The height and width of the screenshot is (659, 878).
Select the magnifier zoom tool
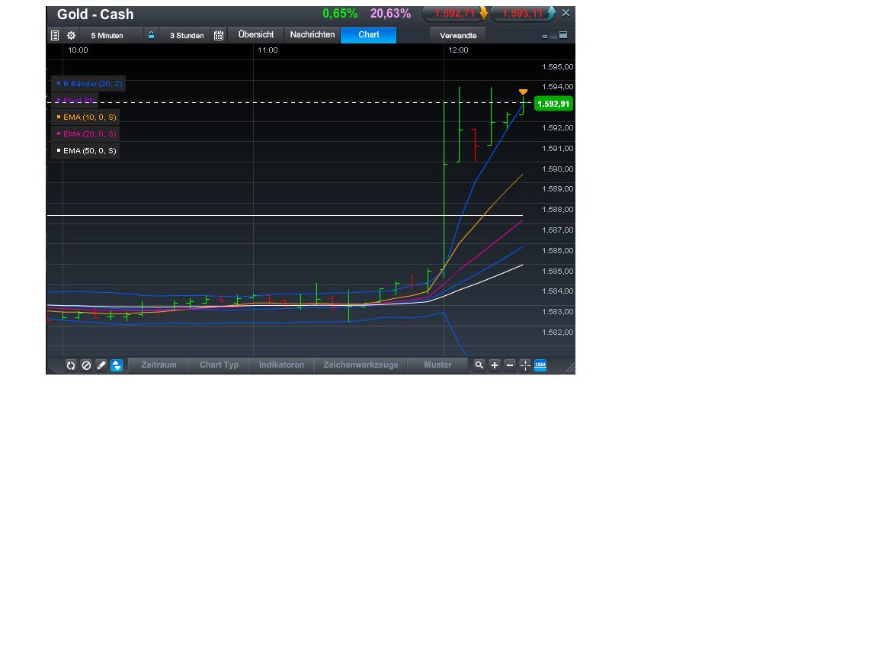click(x=479, y=365)
